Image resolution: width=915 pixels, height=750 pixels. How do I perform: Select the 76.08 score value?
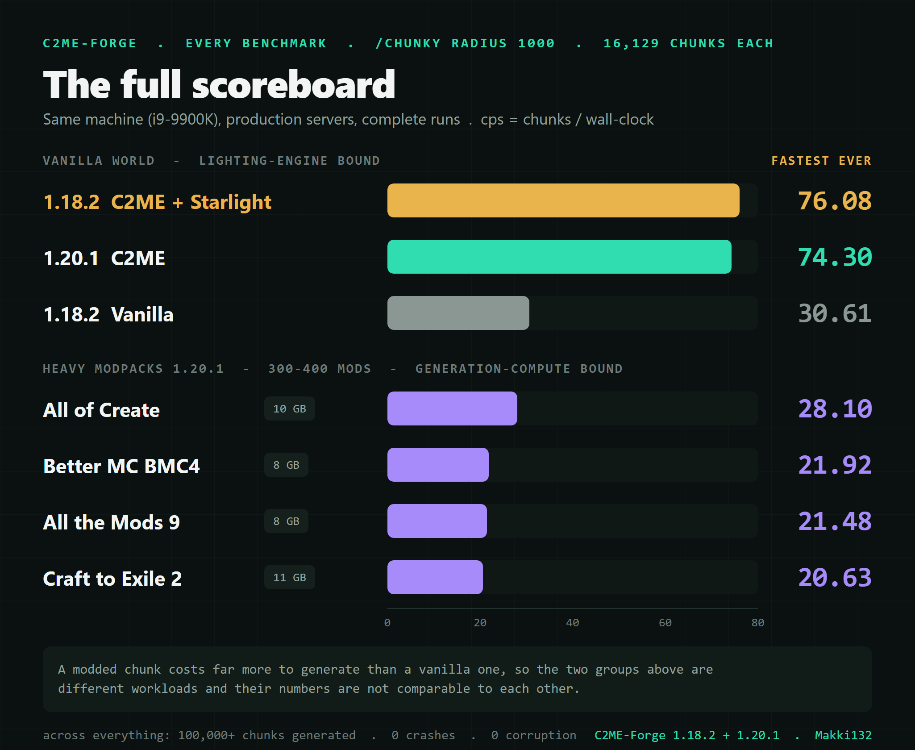tap(835, 201)
